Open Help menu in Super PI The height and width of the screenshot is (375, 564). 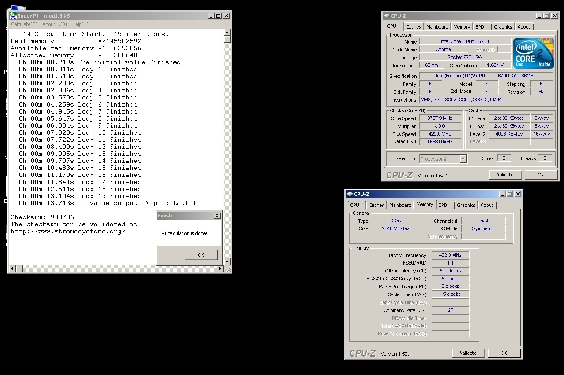tap(80, 24)
